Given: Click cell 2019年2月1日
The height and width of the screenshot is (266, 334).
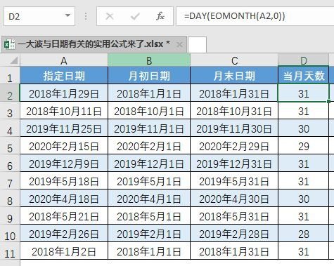Looking at the screenshot, I should (x=149, y=234).
